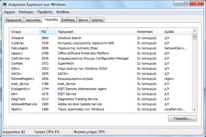Open the Επιλογές menu

click(27, 12)
